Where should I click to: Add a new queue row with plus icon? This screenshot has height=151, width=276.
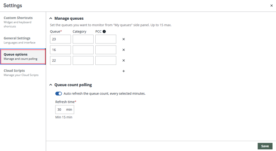click(124, 71)
